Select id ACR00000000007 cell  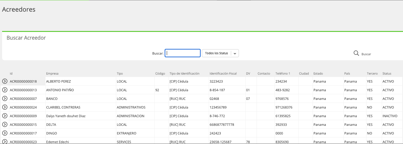(27, 98)
